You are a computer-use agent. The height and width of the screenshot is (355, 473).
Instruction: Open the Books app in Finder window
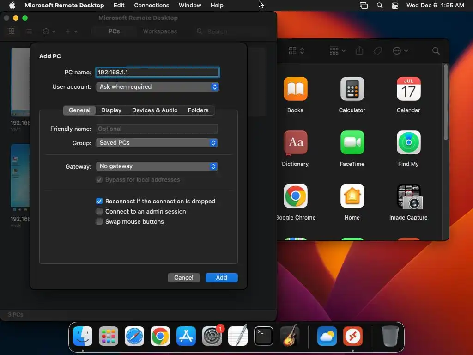click(295, 89)
